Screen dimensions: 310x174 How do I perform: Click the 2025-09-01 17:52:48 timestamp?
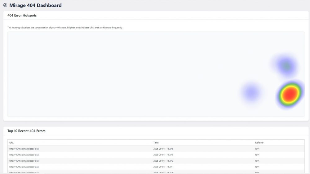[163, 149]
